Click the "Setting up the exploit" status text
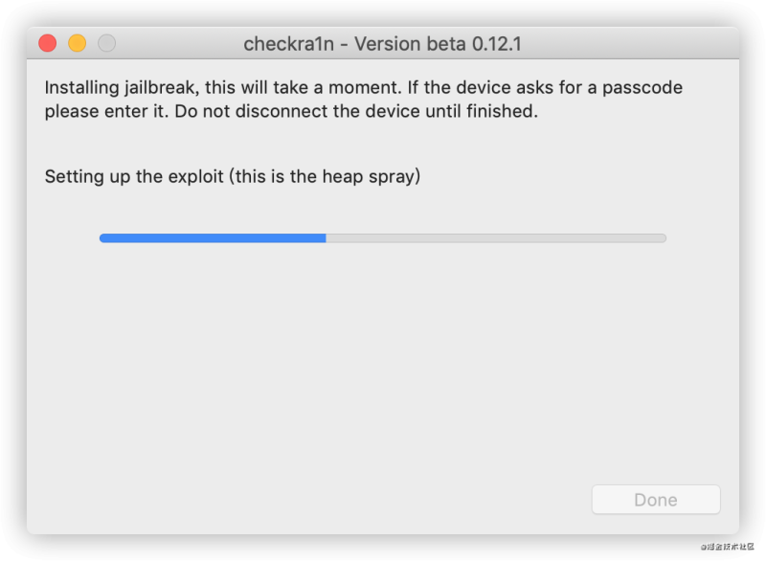This screenshot has height=561, width=766. [134, 176]
